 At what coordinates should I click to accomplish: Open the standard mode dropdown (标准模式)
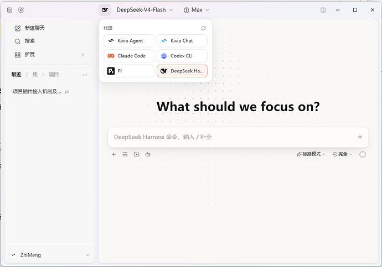(311, 154)
